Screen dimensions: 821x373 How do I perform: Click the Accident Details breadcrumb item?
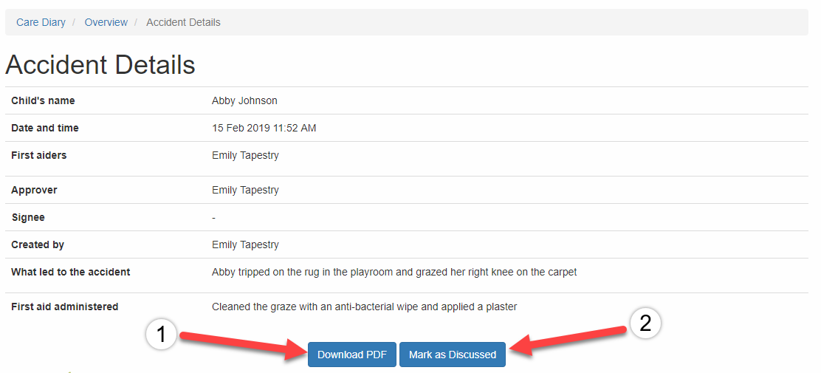183,22
